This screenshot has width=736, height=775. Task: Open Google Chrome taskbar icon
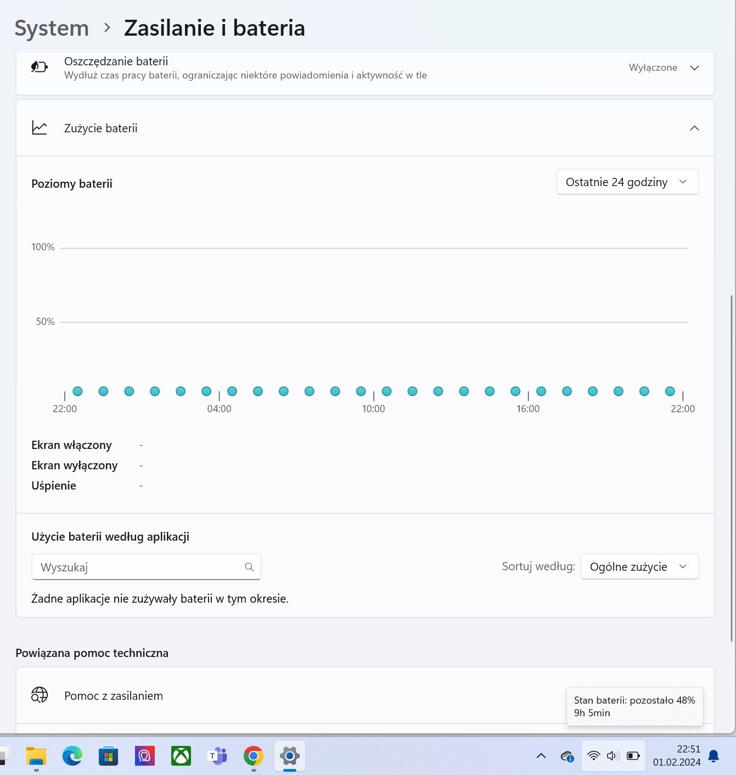tap(254, 756)
